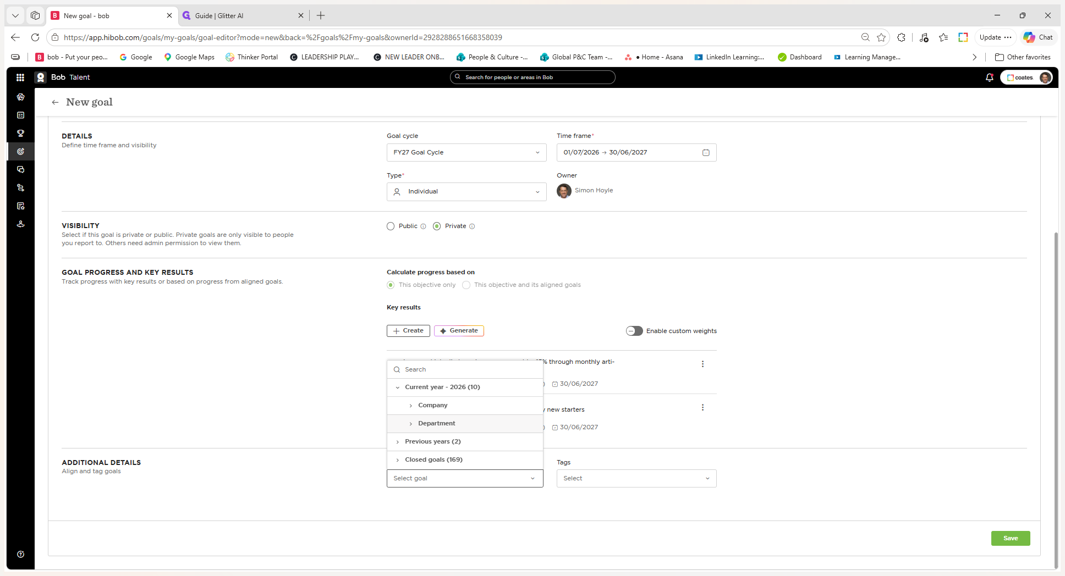Open the Dashboard bookmark
Screen dimensions: 1065x576
point(800,57)
